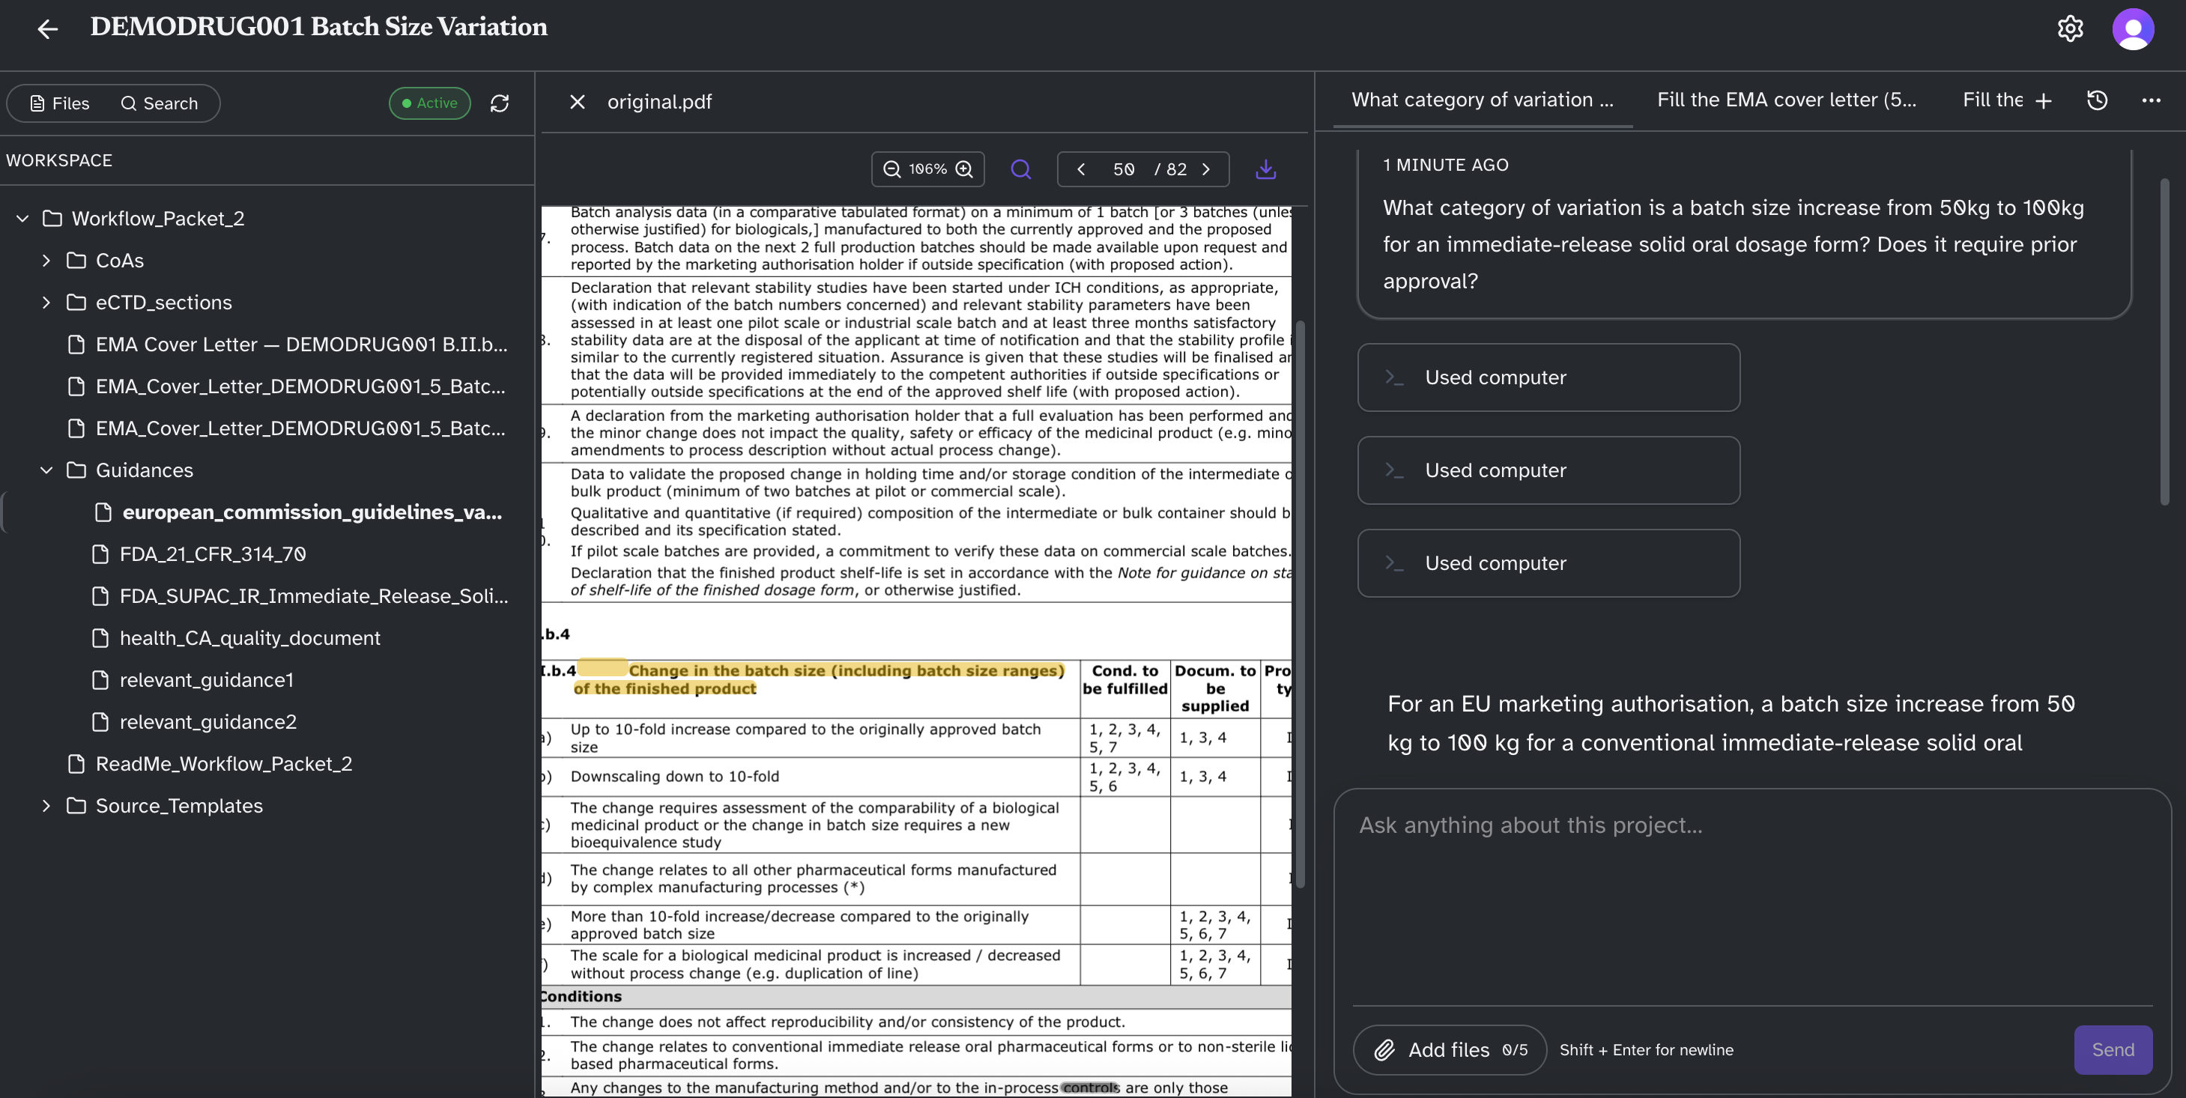Image resolution: width=2186 pixels, height=1098 pixels.
Task: Click the Send button
Action: click(2113, 1049)
